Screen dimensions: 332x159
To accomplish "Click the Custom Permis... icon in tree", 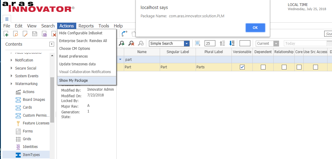I will 19,115.
